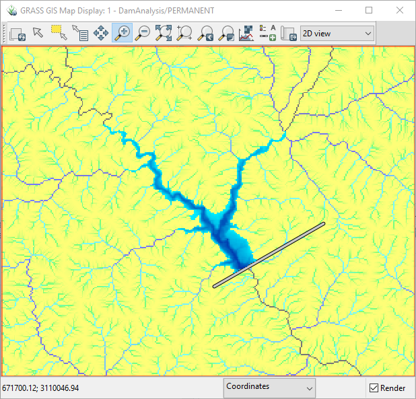
Task: Close the Map Display window
Action: point(400,10)
